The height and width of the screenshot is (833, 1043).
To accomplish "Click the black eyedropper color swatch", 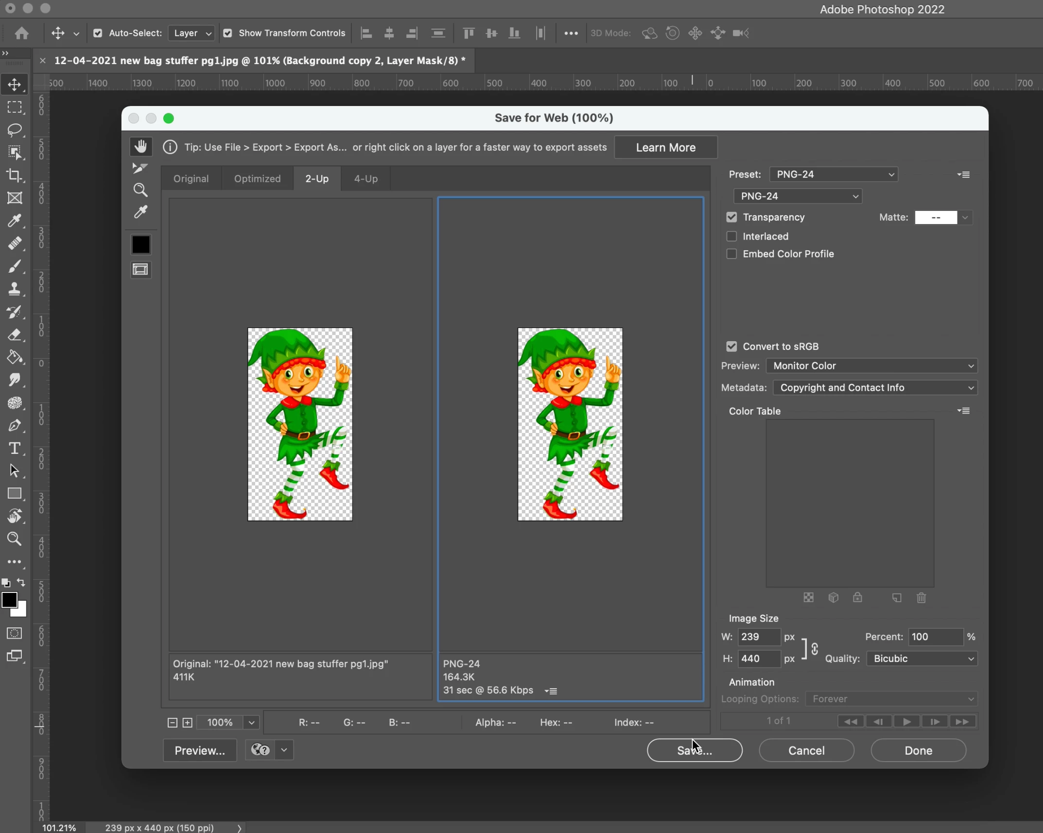I will [x=141, y=245].
